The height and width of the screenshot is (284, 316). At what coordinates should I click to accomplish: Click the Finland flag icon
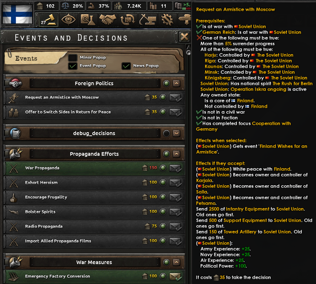point(17,14)
